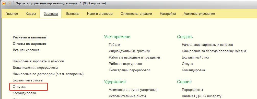Open Отчеты по зарплате
Image resolution: width=257 pixels, height=99 pixels.
29,44
